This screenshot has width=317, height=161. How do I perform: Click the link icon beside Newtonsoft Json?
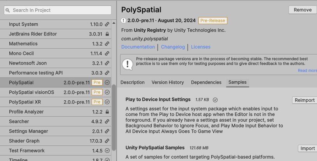[107, 63]
